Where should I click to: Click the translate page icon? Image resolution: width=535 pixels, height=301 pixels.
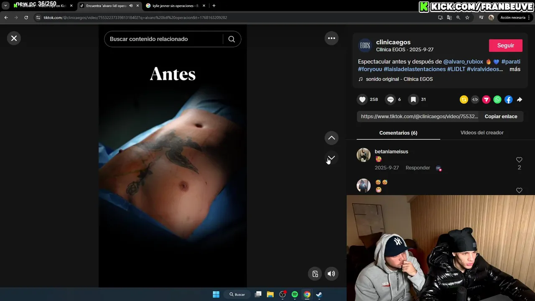(449, 18)
